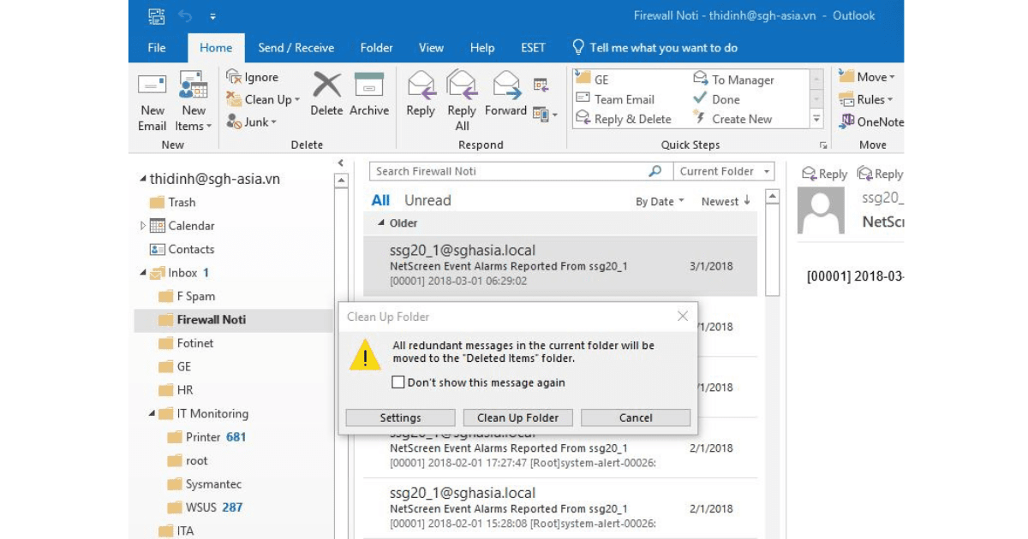Open the ESET ribbon tab

pyautogui.click(x=534, y=47)
